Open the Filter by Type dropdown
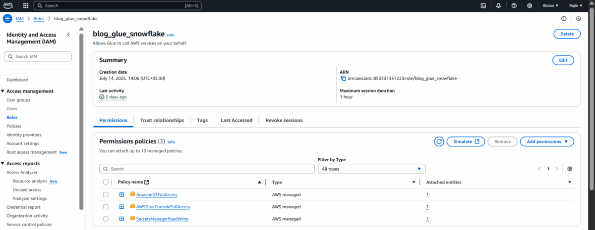595x230 pixels. click(371, 169)
